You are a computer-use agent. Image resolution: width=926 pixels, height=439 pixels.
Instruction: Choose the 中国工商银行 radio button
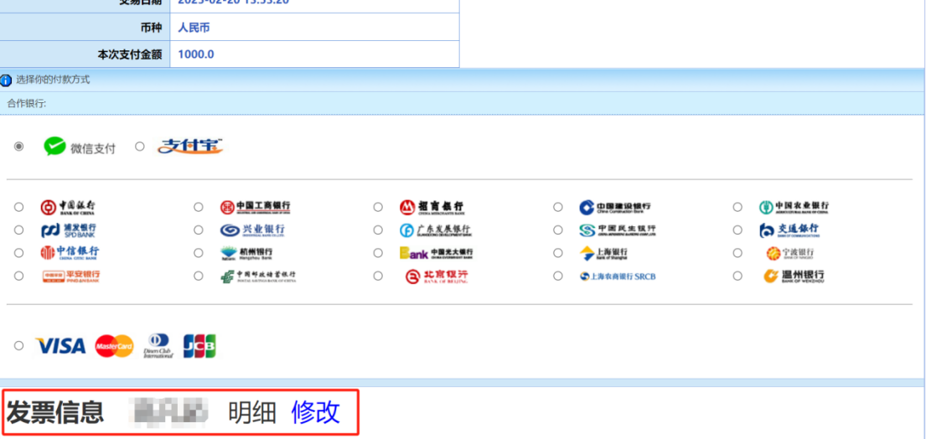point(199,207)
